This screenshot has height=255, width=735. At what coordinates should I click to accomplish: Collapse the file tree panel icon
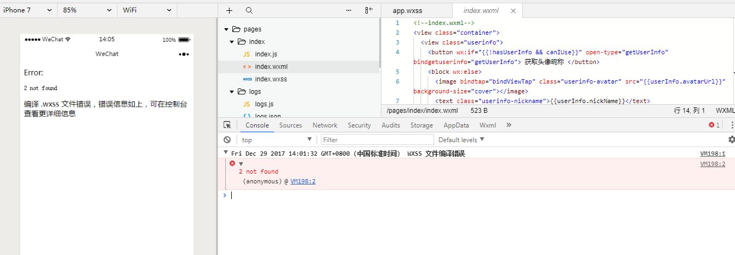(369, 10)
